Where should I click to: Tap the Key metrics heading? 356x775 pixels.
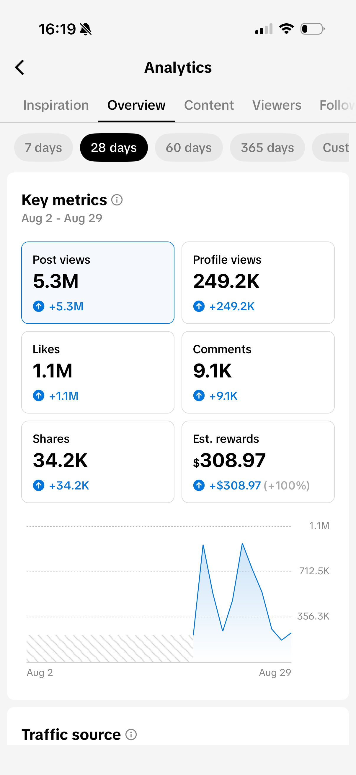tap(64, 200)
